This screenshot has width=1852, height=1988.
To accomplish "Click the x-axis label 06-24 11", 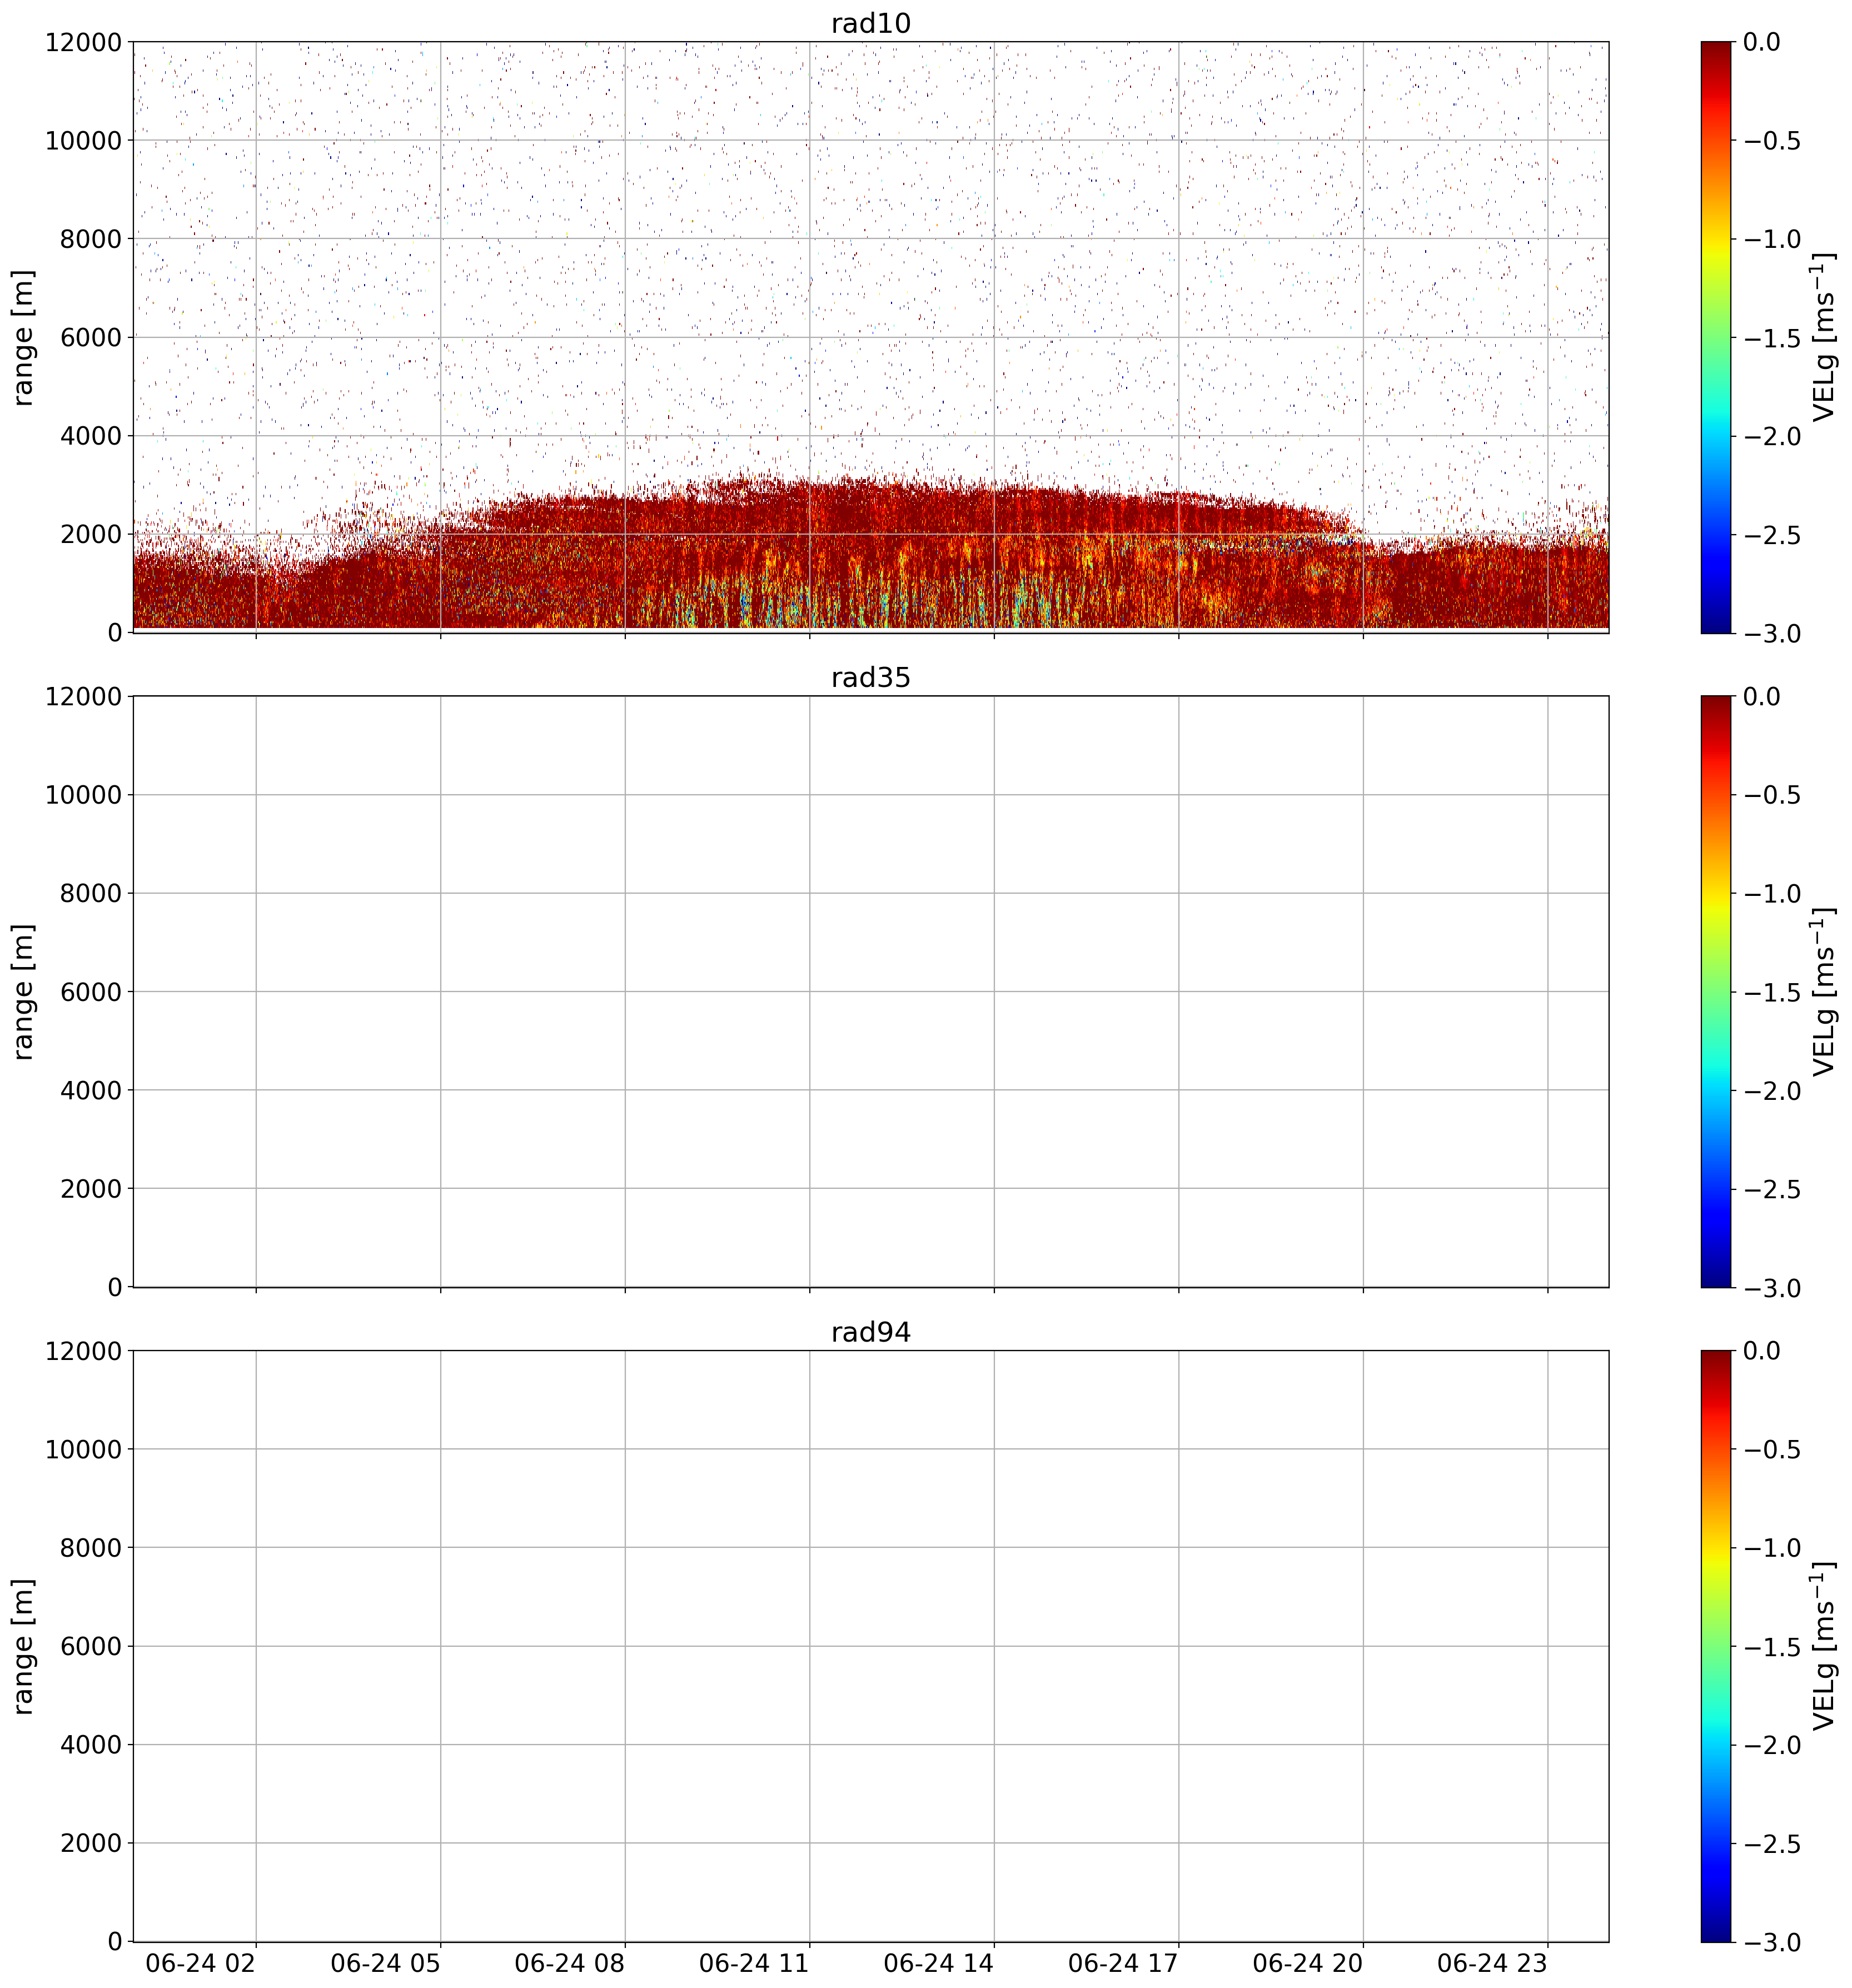I will (753, 1963).
